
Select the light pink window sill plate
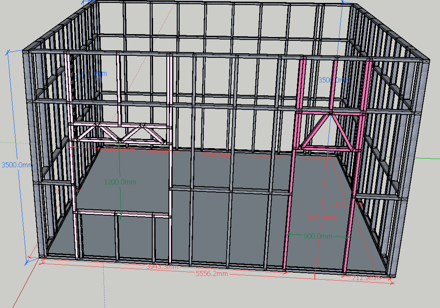pos(123,214)
